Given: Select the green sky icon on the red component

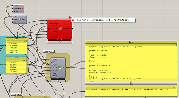Looking at the screenshot, I should tap(61, 29).
